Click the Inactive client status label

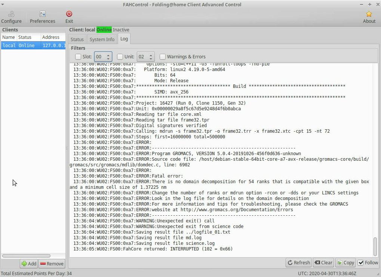click(x=121, y=30)
